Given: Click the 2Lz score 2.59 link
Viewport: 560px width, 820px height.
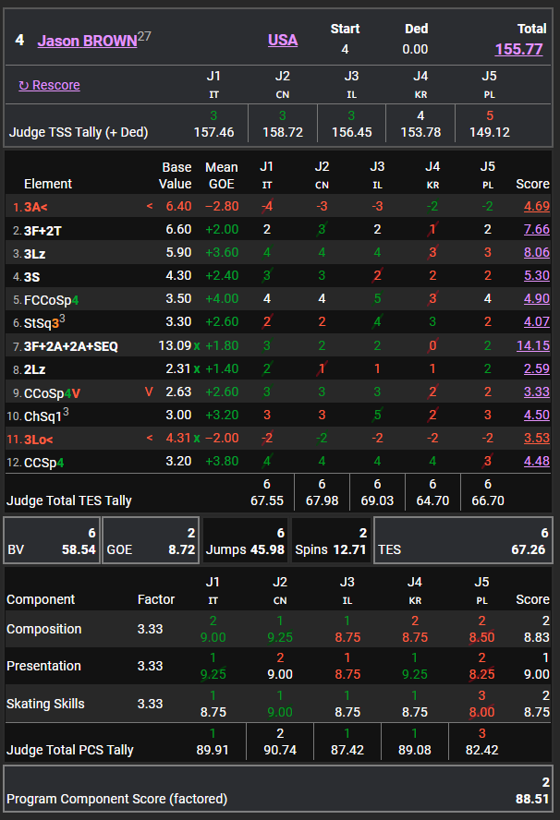Looking at the screenshot, I should click(x=536, y=368).
